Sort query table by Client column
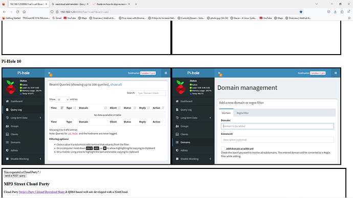 coord(115,108)
